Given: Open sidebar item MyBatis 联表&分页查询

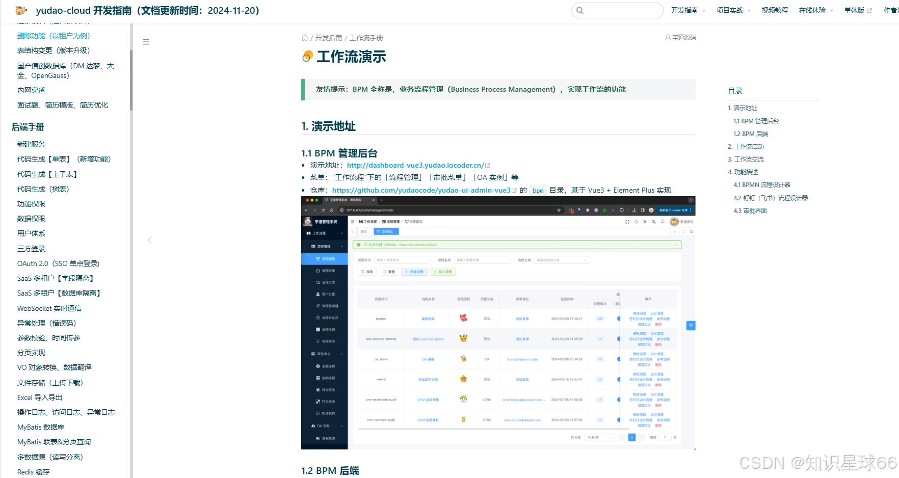Looking at the screenshot, I should tap(54, 442).
